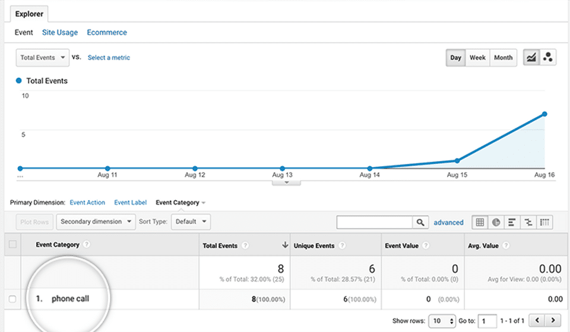Screen dimensions: 570x332
Task: Choose Event Action as primary dimension
Action: [x=87, y=203]
